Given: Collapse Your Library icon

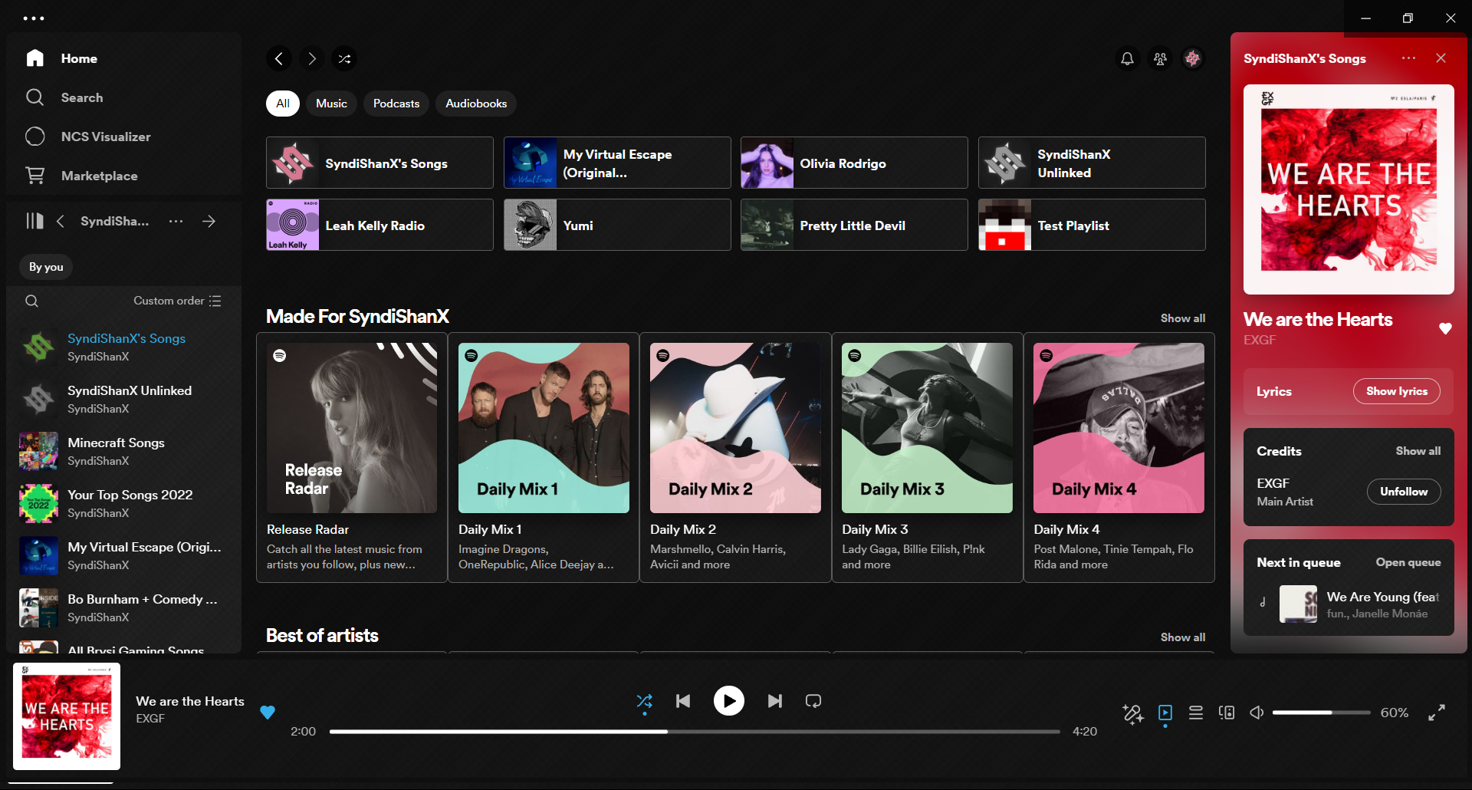Looking at the screenshot, I should click(x=34, y=221).
